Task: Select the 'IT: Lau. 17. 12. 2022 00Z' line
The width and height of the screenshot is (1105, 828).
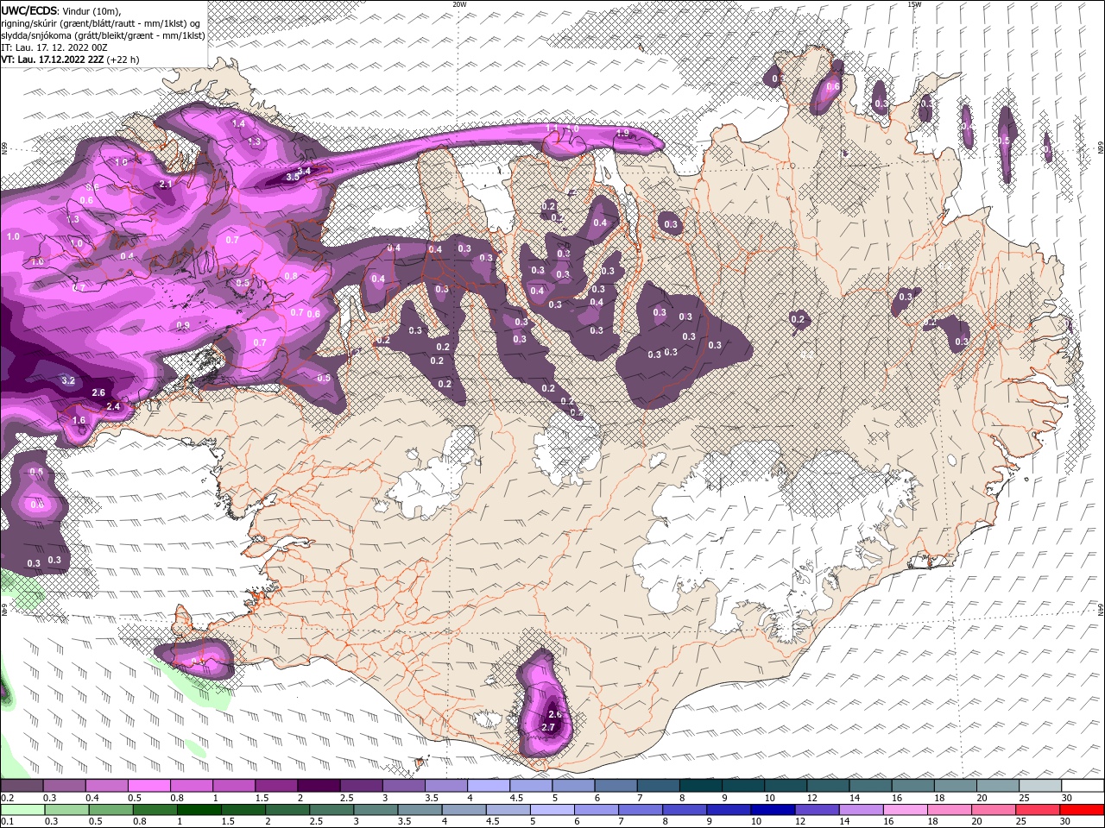Action: 54,47
